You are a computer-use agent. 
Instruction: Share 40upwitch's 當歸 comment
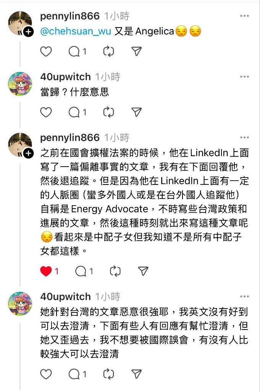point(137,112)
